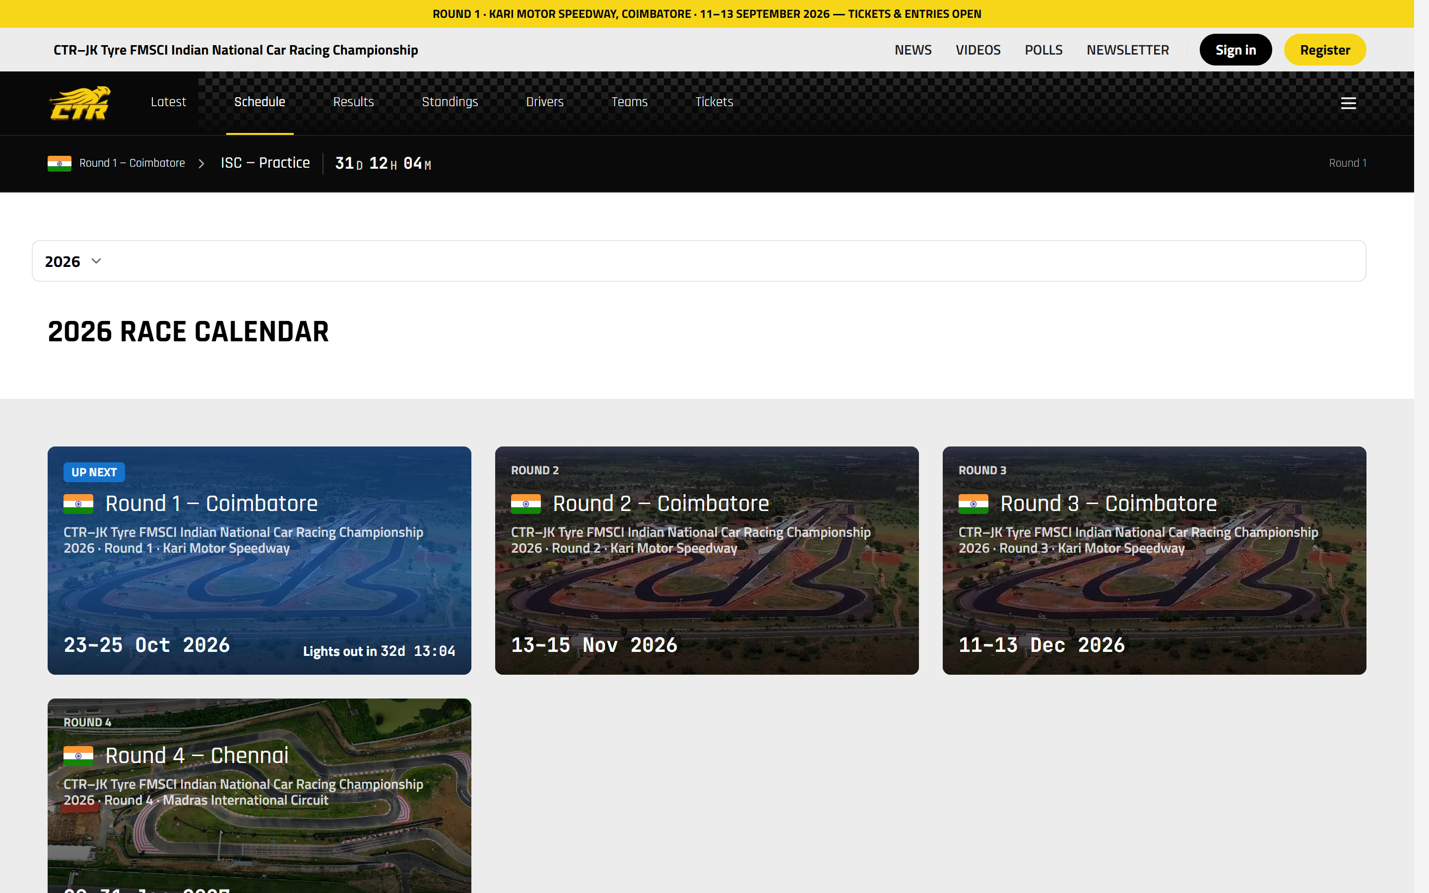Click India flag on Round 1 card

click(78, 504)
